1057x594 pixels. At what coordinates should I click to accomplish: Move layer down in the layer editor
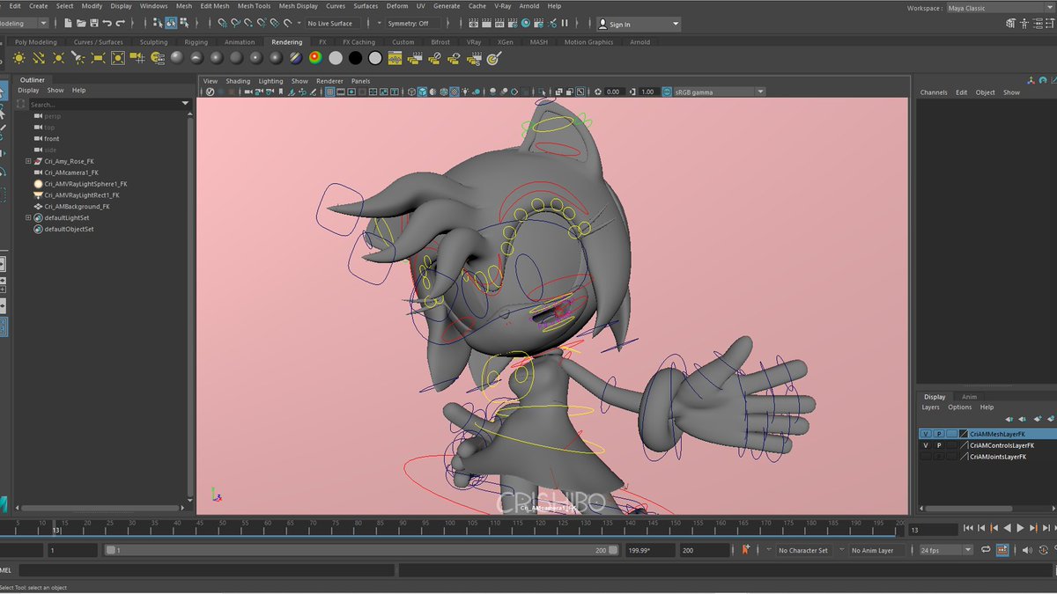pyautogui.click(x=1023, y=419)
